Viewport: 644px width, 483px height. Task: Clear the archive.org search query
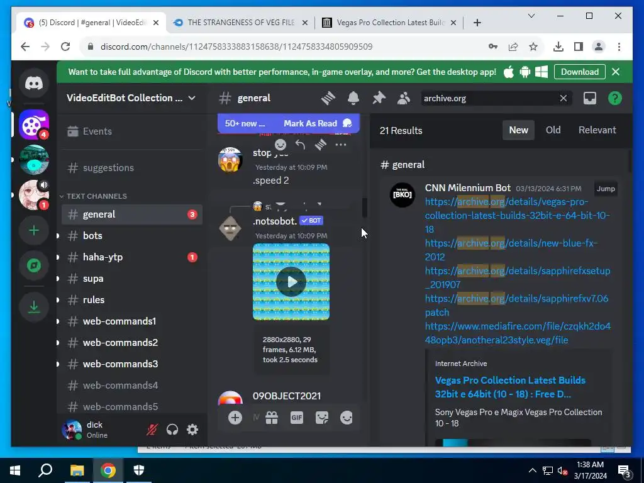tap(563, 98)
